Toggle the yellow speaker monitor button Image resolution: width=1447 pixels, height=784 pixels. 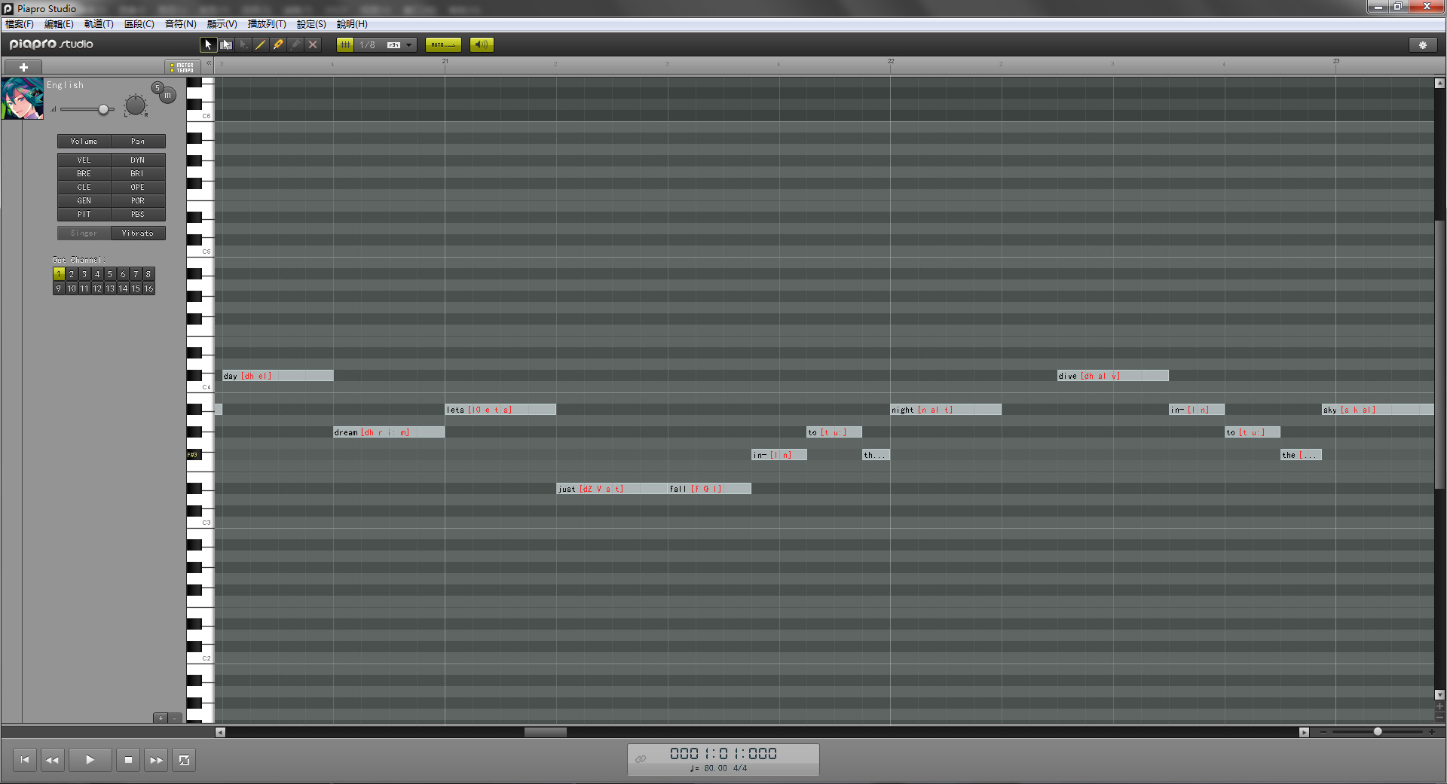coord(482,44)
